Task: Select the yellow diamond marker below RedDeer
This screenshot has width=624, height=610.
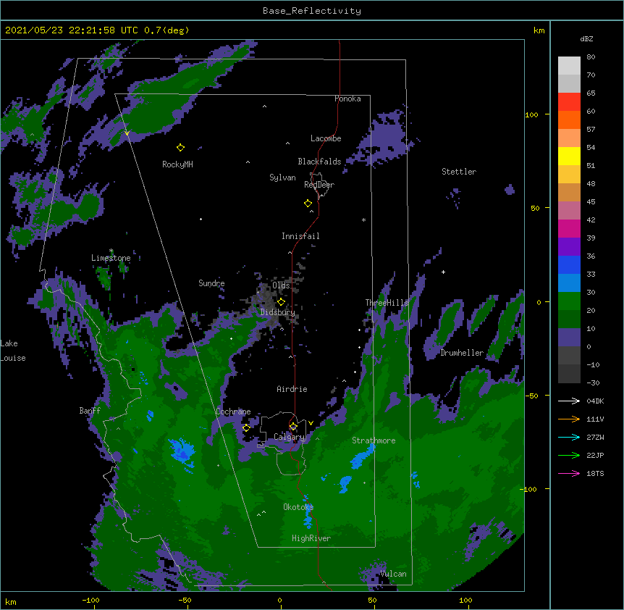Action: pyautogui.click(x=308, y=204)
